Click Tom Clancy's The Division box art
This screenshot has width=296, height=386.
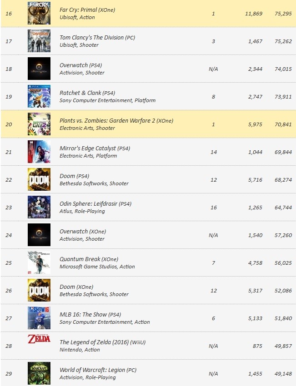(39, 41)
